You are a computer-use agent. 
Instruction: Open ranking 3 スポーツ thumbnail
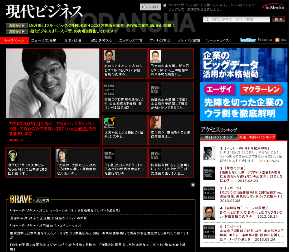point(209,193)
